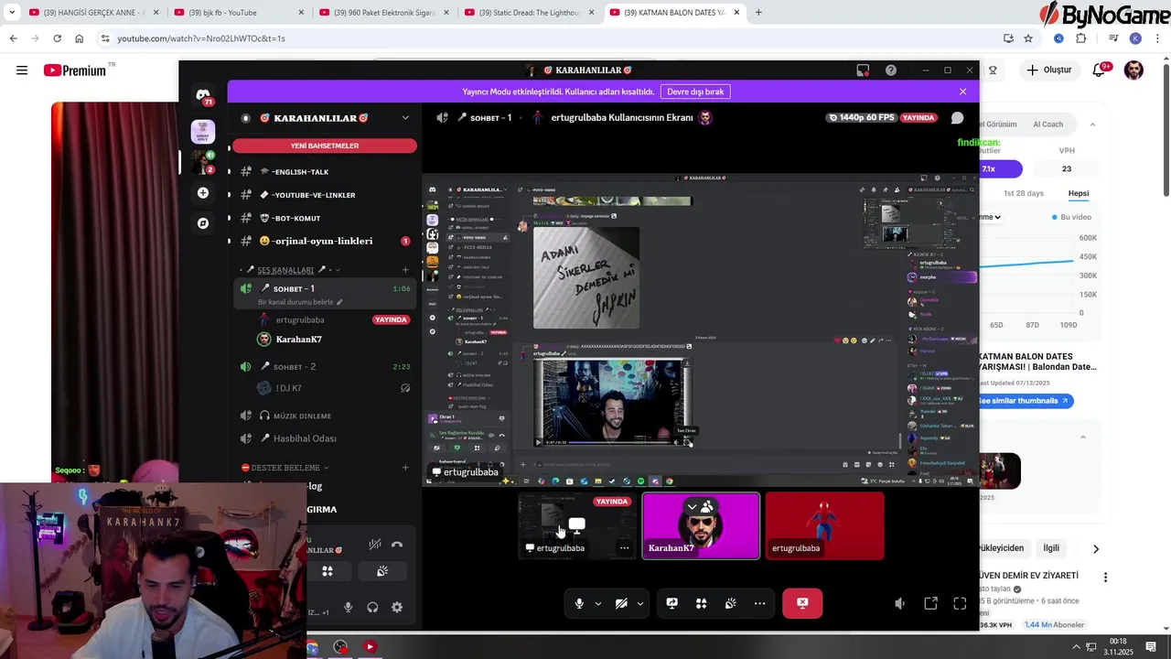Collapse the thumbnail section chevron
1171x659 pixels.
[1083, 438]
